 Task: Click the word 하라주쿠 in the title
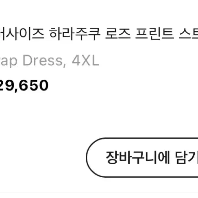point(75,34)
